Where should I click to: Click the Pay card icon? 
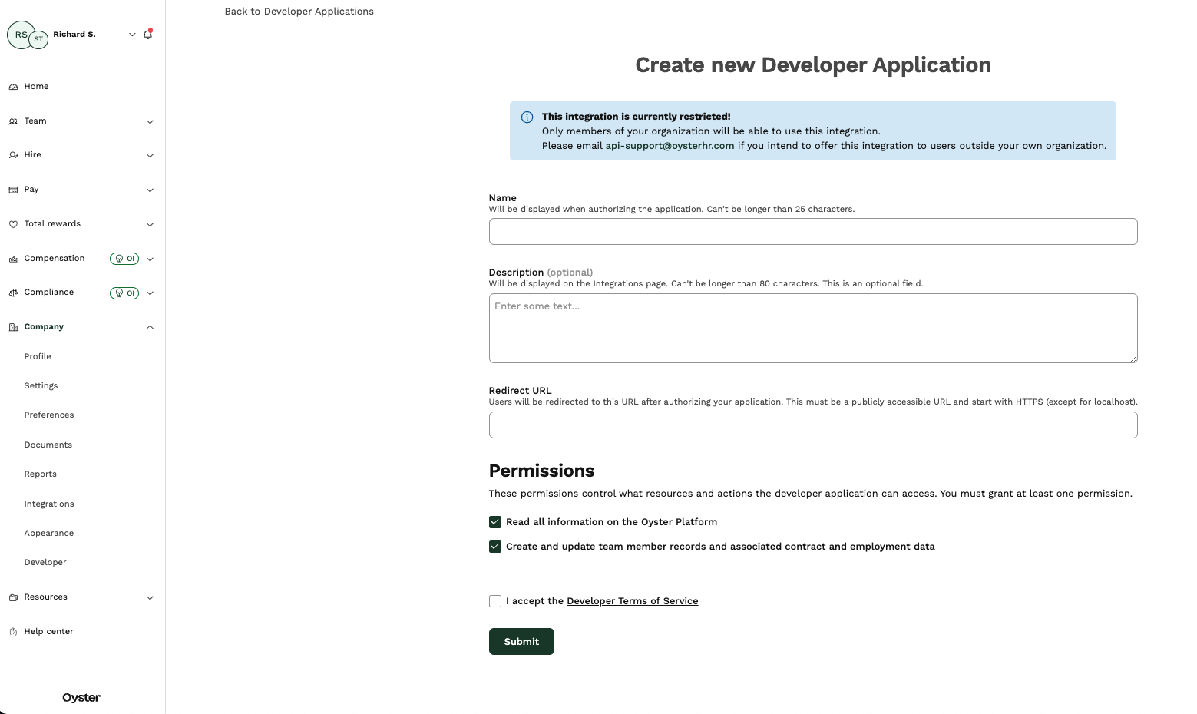pos(12,189)
